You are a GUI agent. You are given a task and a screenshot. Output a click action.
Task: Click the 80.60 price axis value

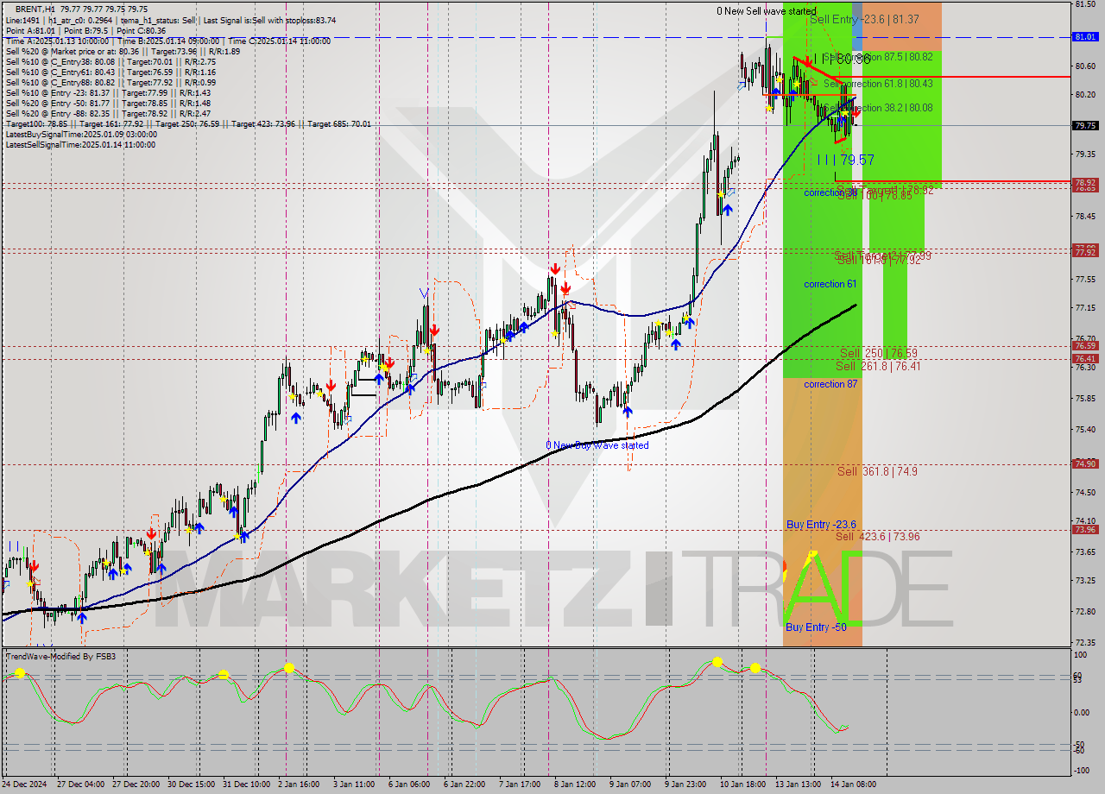click(1085, 66)
